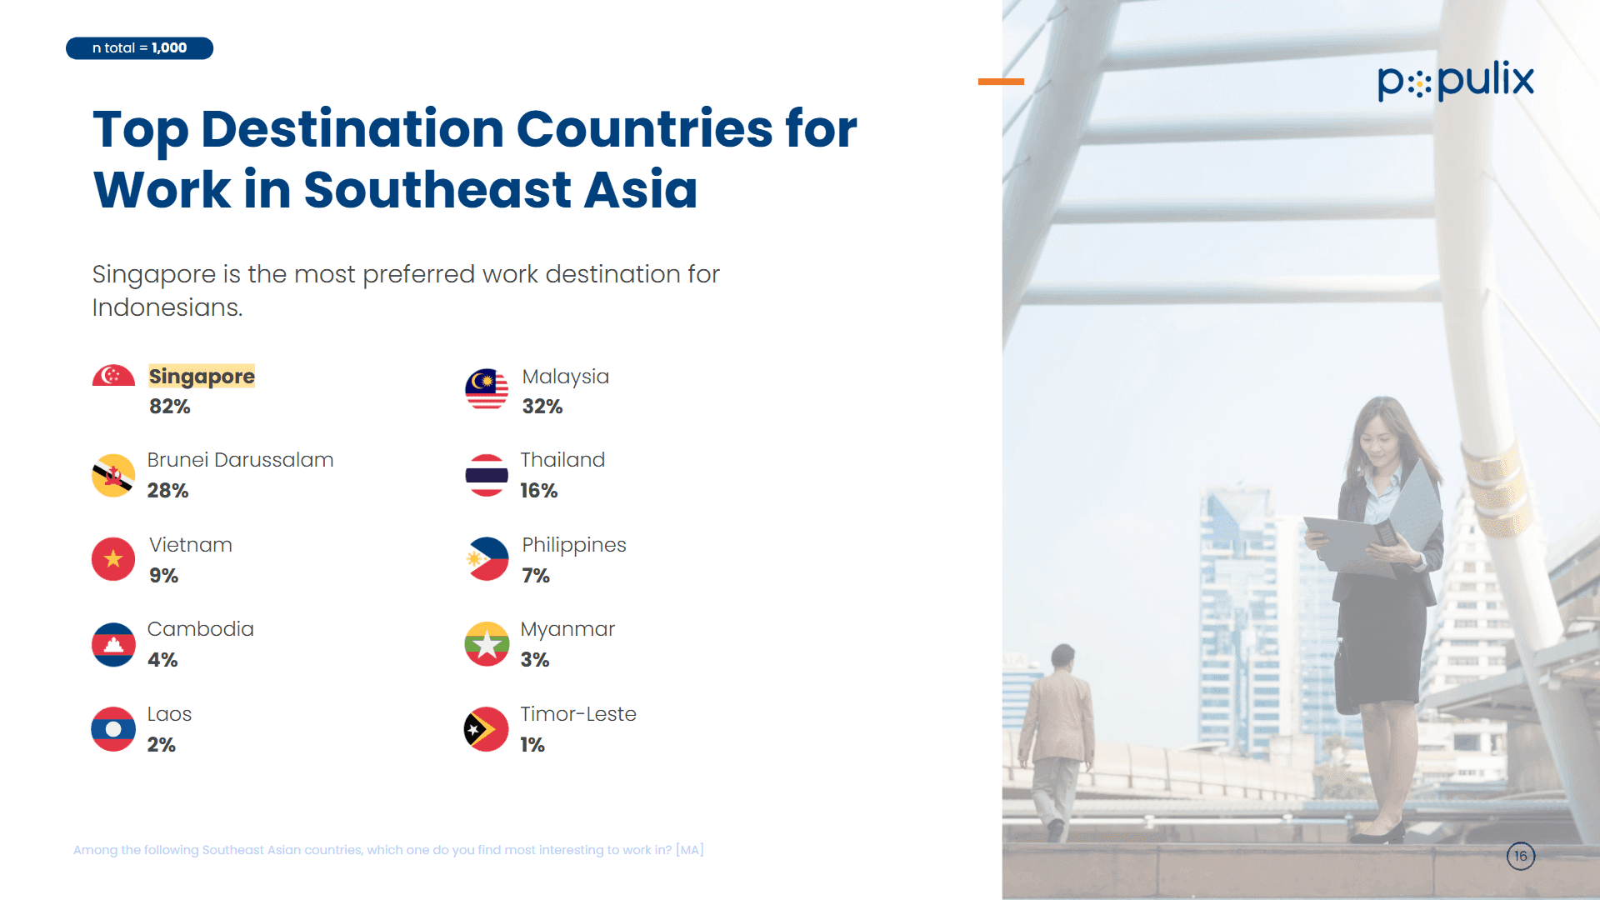Viewport: 1600px width, 900px height.
Task: Click the slide title heading
Action: point(475,158)
